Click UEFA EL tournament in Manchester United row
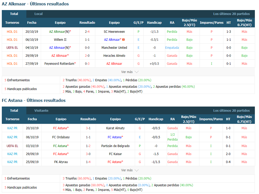259x194 pixels. [12, 48]
